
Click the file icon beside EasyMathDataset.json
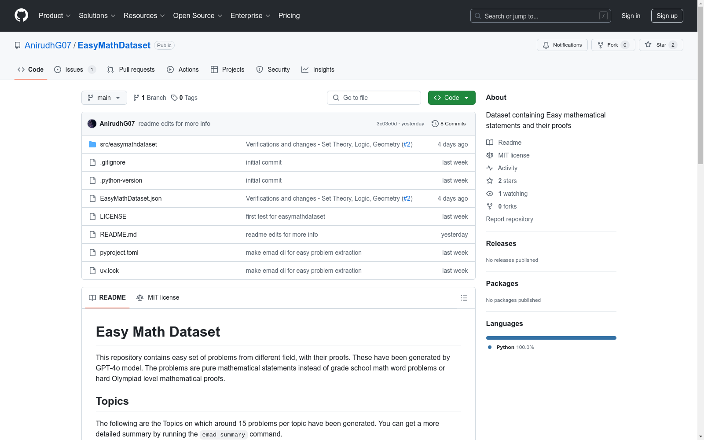(92, 198)
